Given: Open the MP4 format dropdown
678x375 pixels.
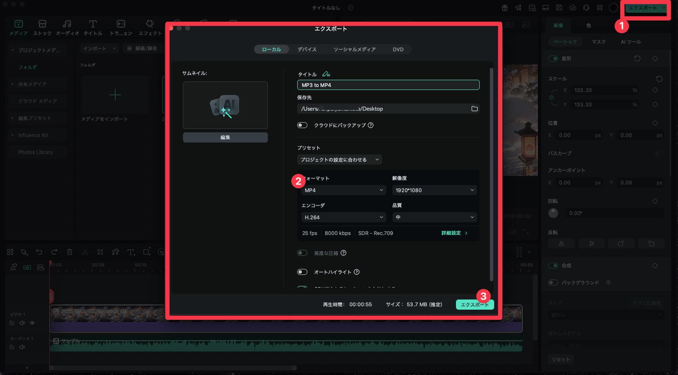Looking at the screenshot, I should [x=343, y=190].
